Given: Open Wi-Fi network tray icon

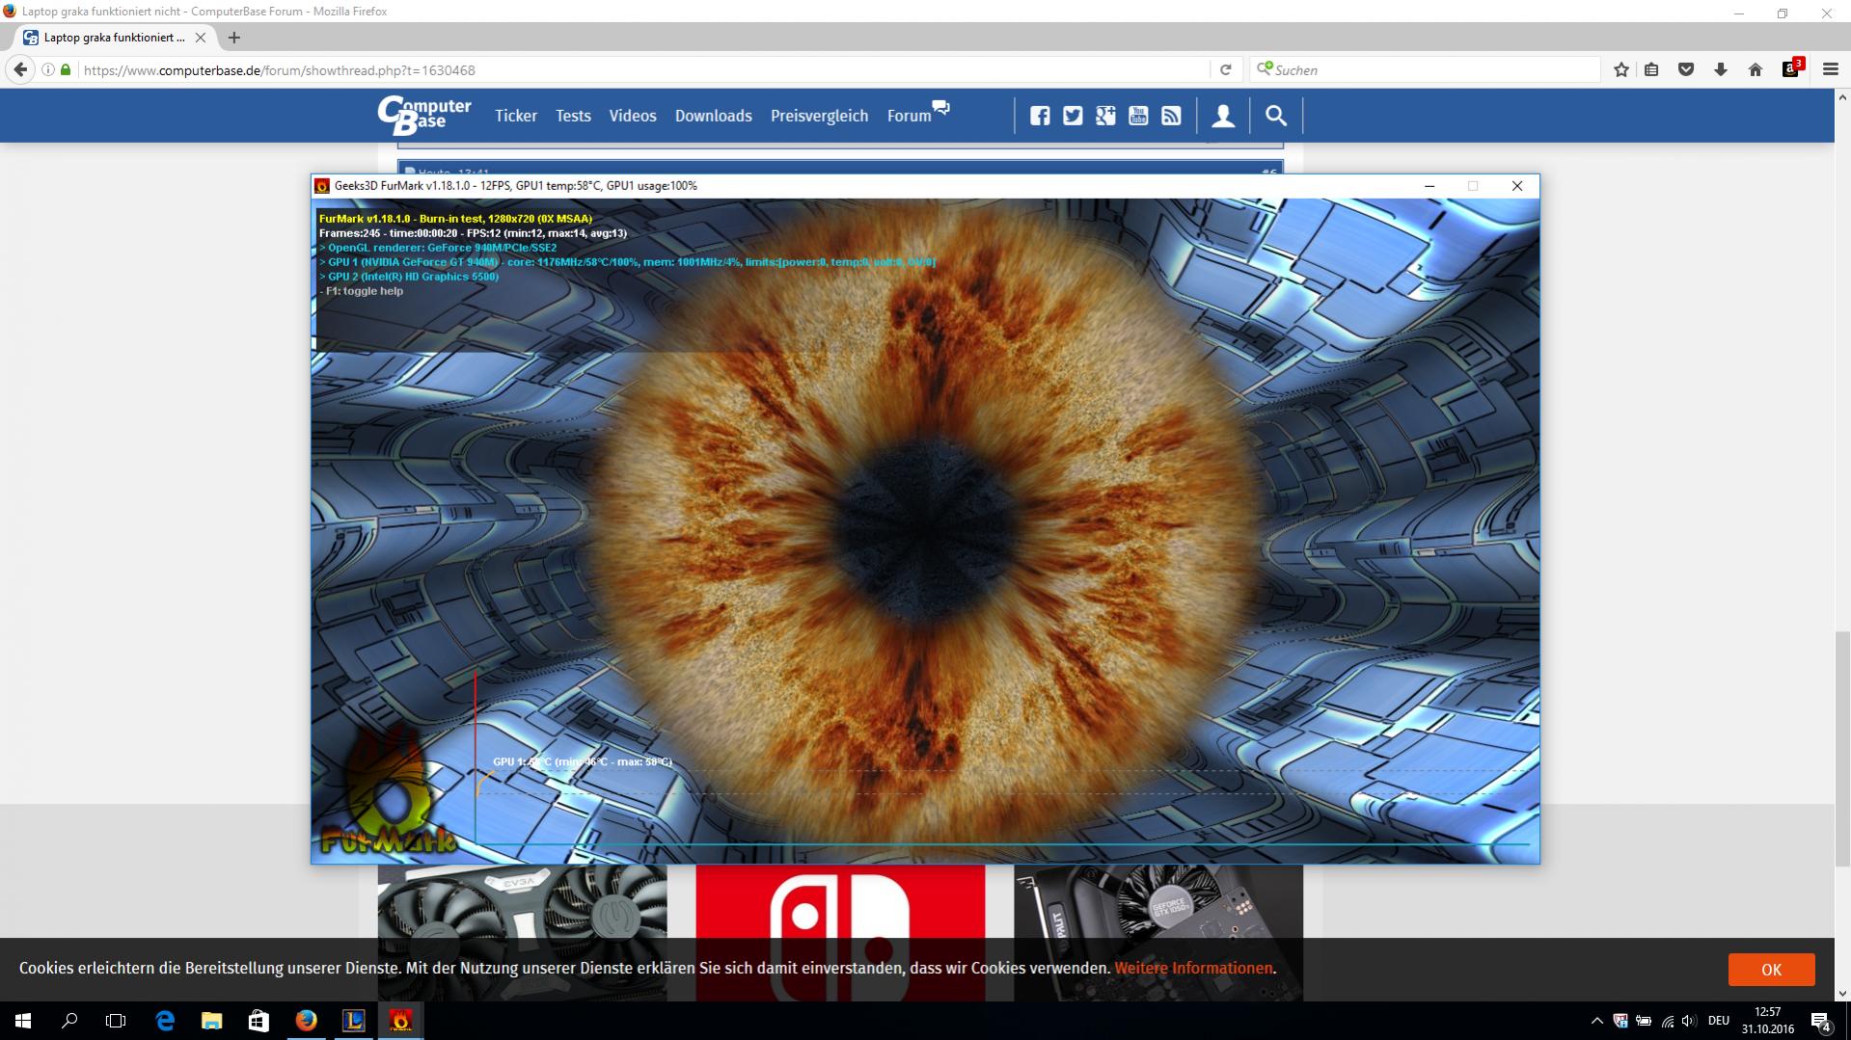Looking at the screenshot, I should click(x=1667, y=1021).
